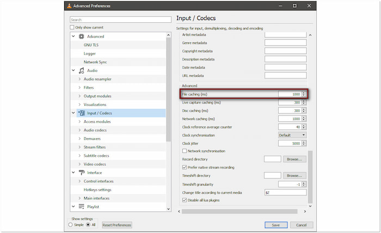This screenshot has width=381, height=233.
Task: Uncheck Disable all lua plugins
Action: pyautogui.click(x=185, y=200)
